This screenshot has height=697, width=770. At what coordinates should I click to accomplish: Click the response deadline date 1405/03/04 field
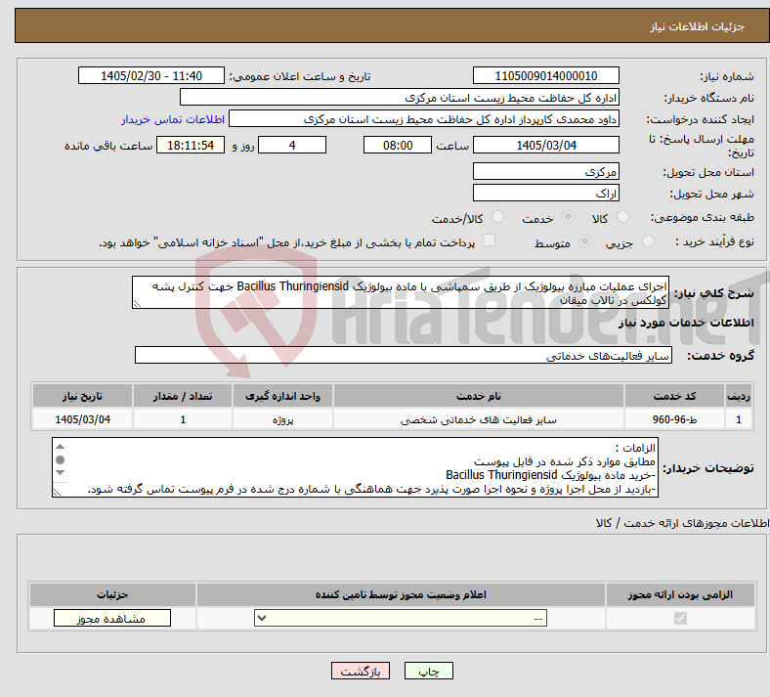click(x=545, y=145)
